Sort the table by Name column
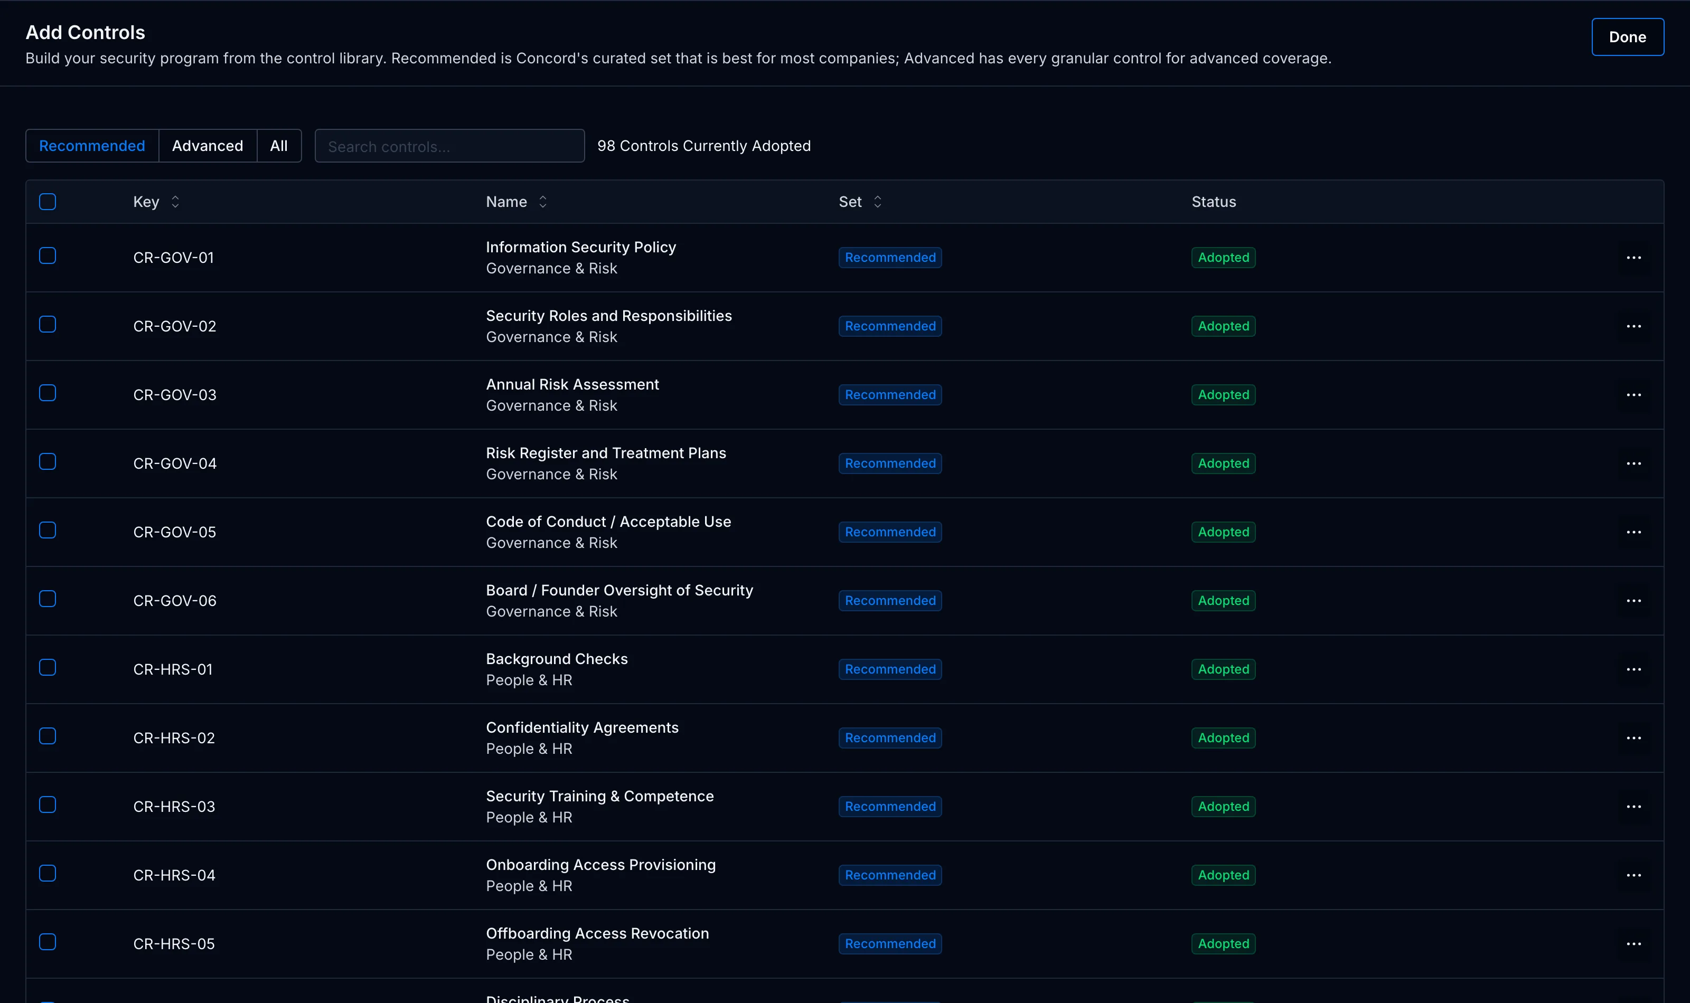This screenshot has width=1690, height=1003. click(x=517, y=202)
